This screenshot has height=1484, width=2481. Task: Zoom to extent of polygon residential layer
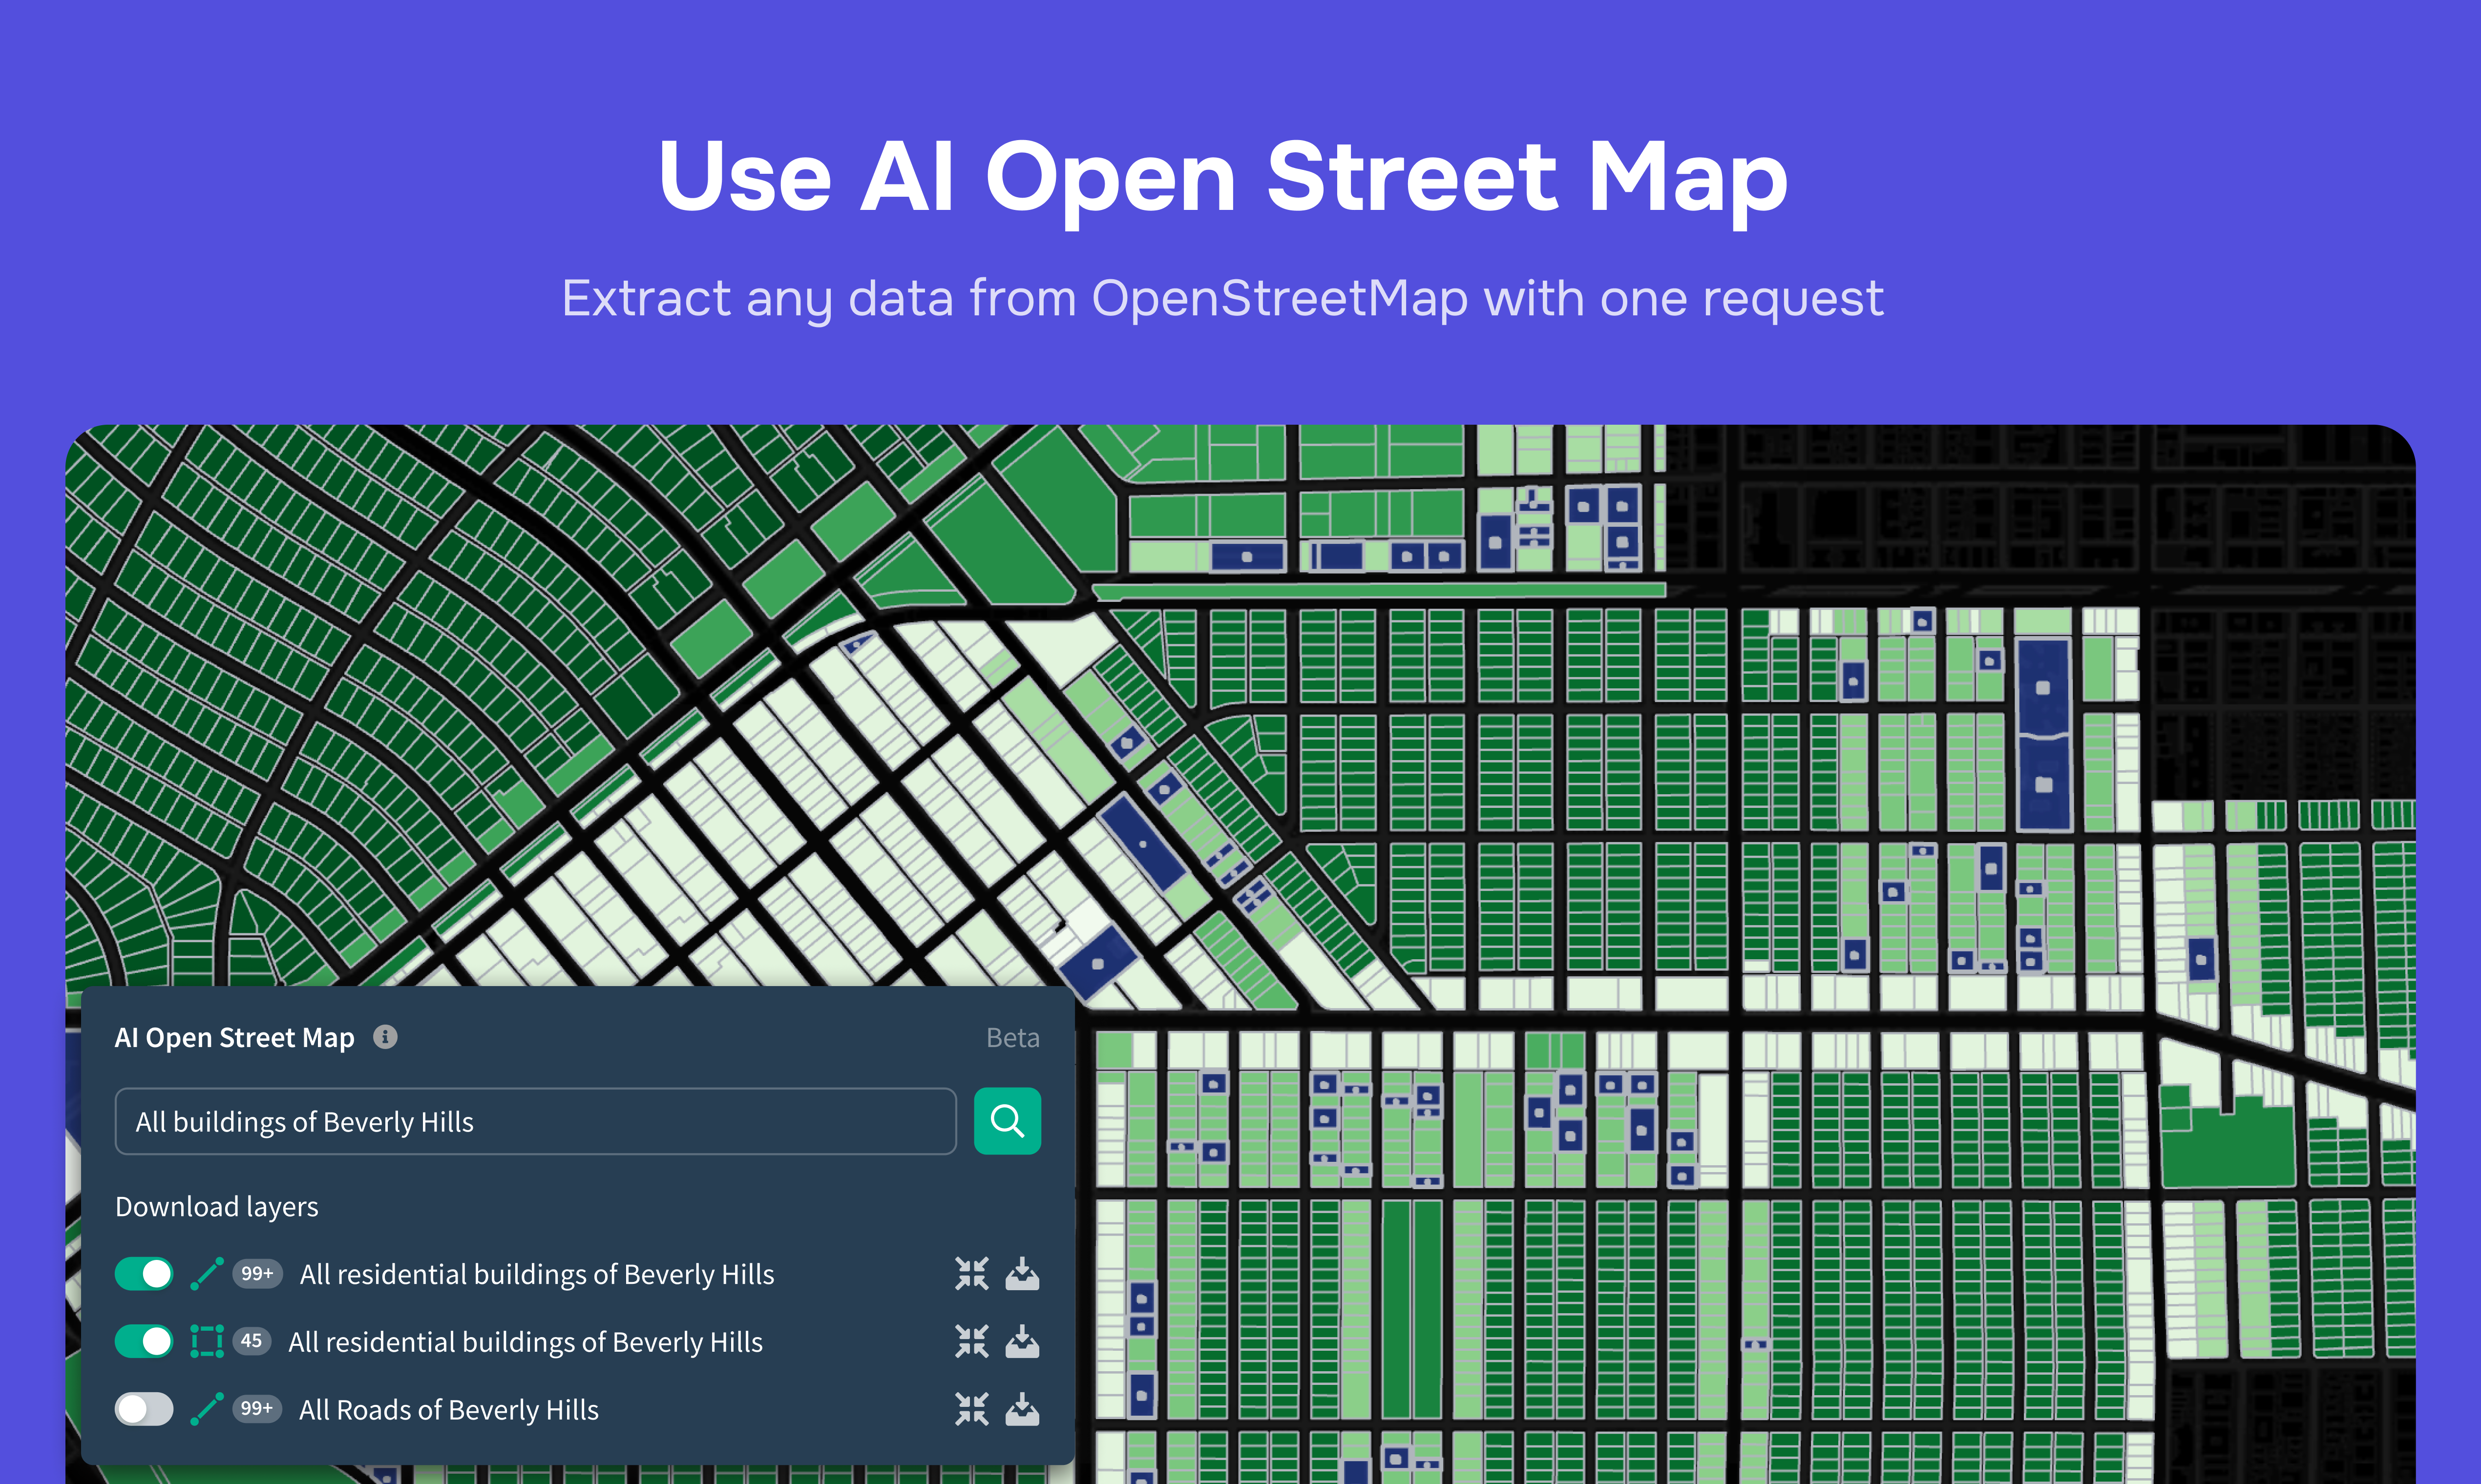pos(971,1341)
